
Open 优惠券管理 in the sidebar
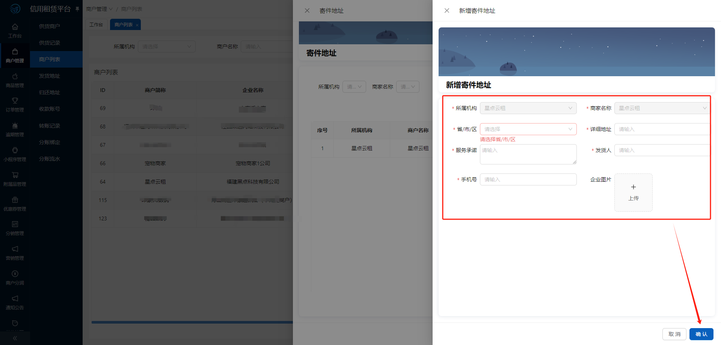point(15,204)
